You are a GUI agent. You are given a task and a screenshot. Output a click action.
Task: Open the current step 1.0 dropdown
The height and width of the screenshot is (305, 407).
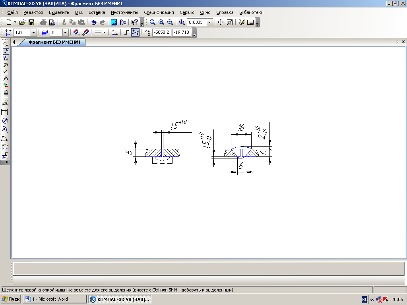point(33,33)
